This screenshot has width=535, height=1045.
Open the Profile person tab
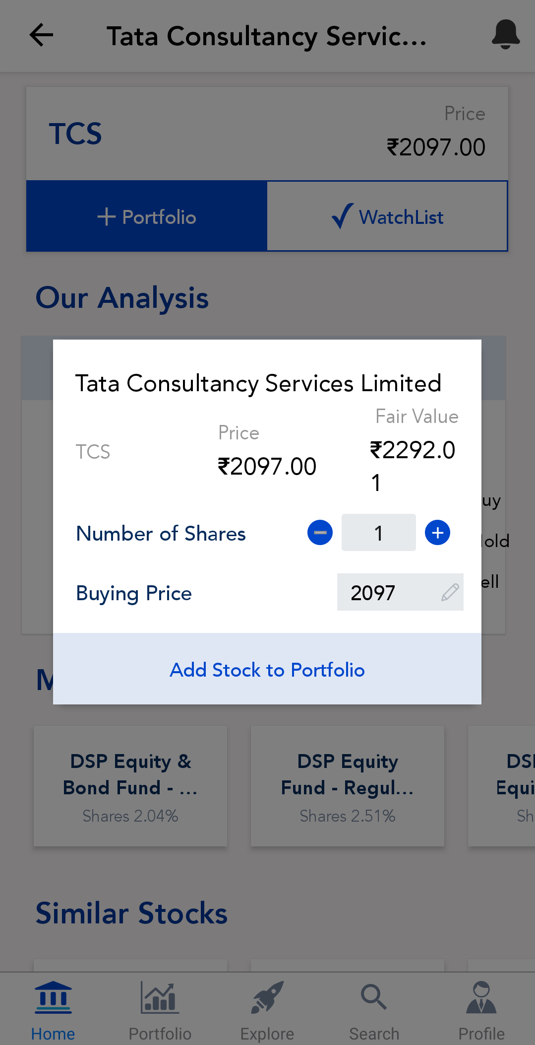coord(481,1011)
